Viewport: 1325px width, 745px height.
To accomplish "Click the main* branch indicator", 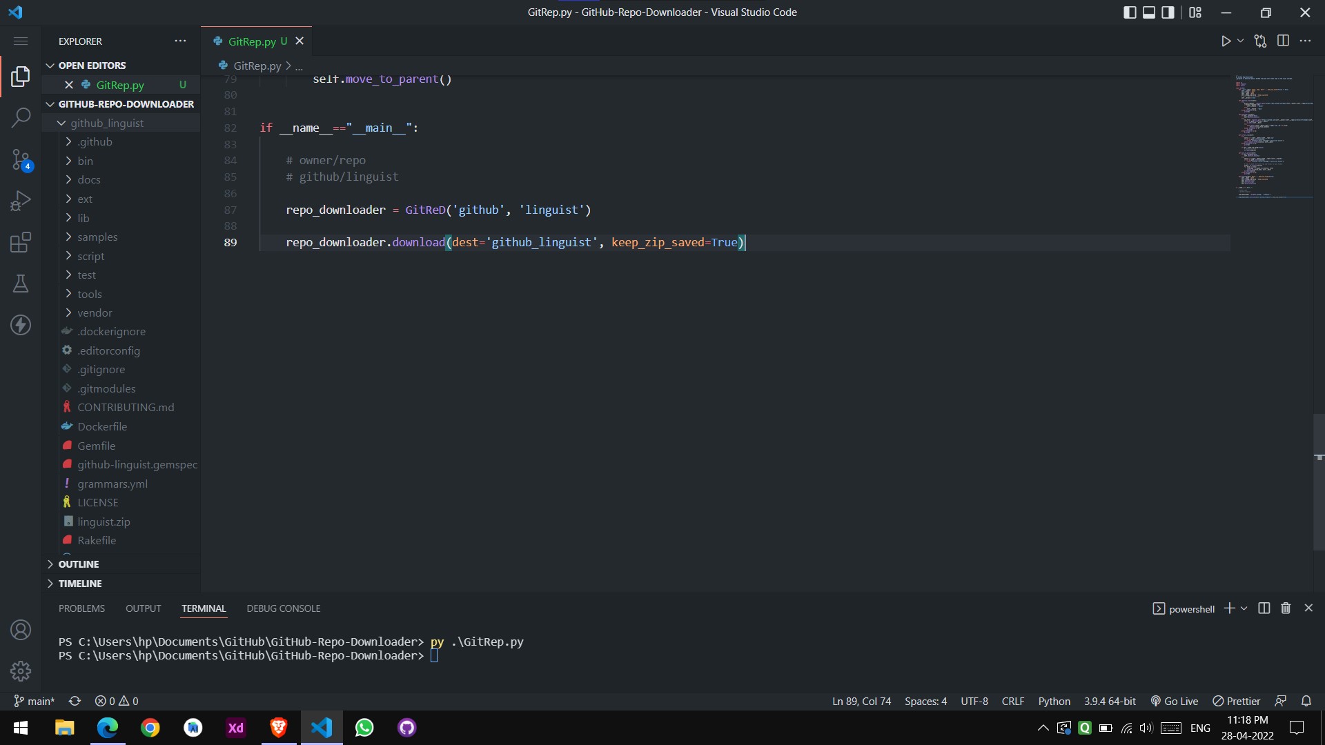I will (x=34, y=701).
